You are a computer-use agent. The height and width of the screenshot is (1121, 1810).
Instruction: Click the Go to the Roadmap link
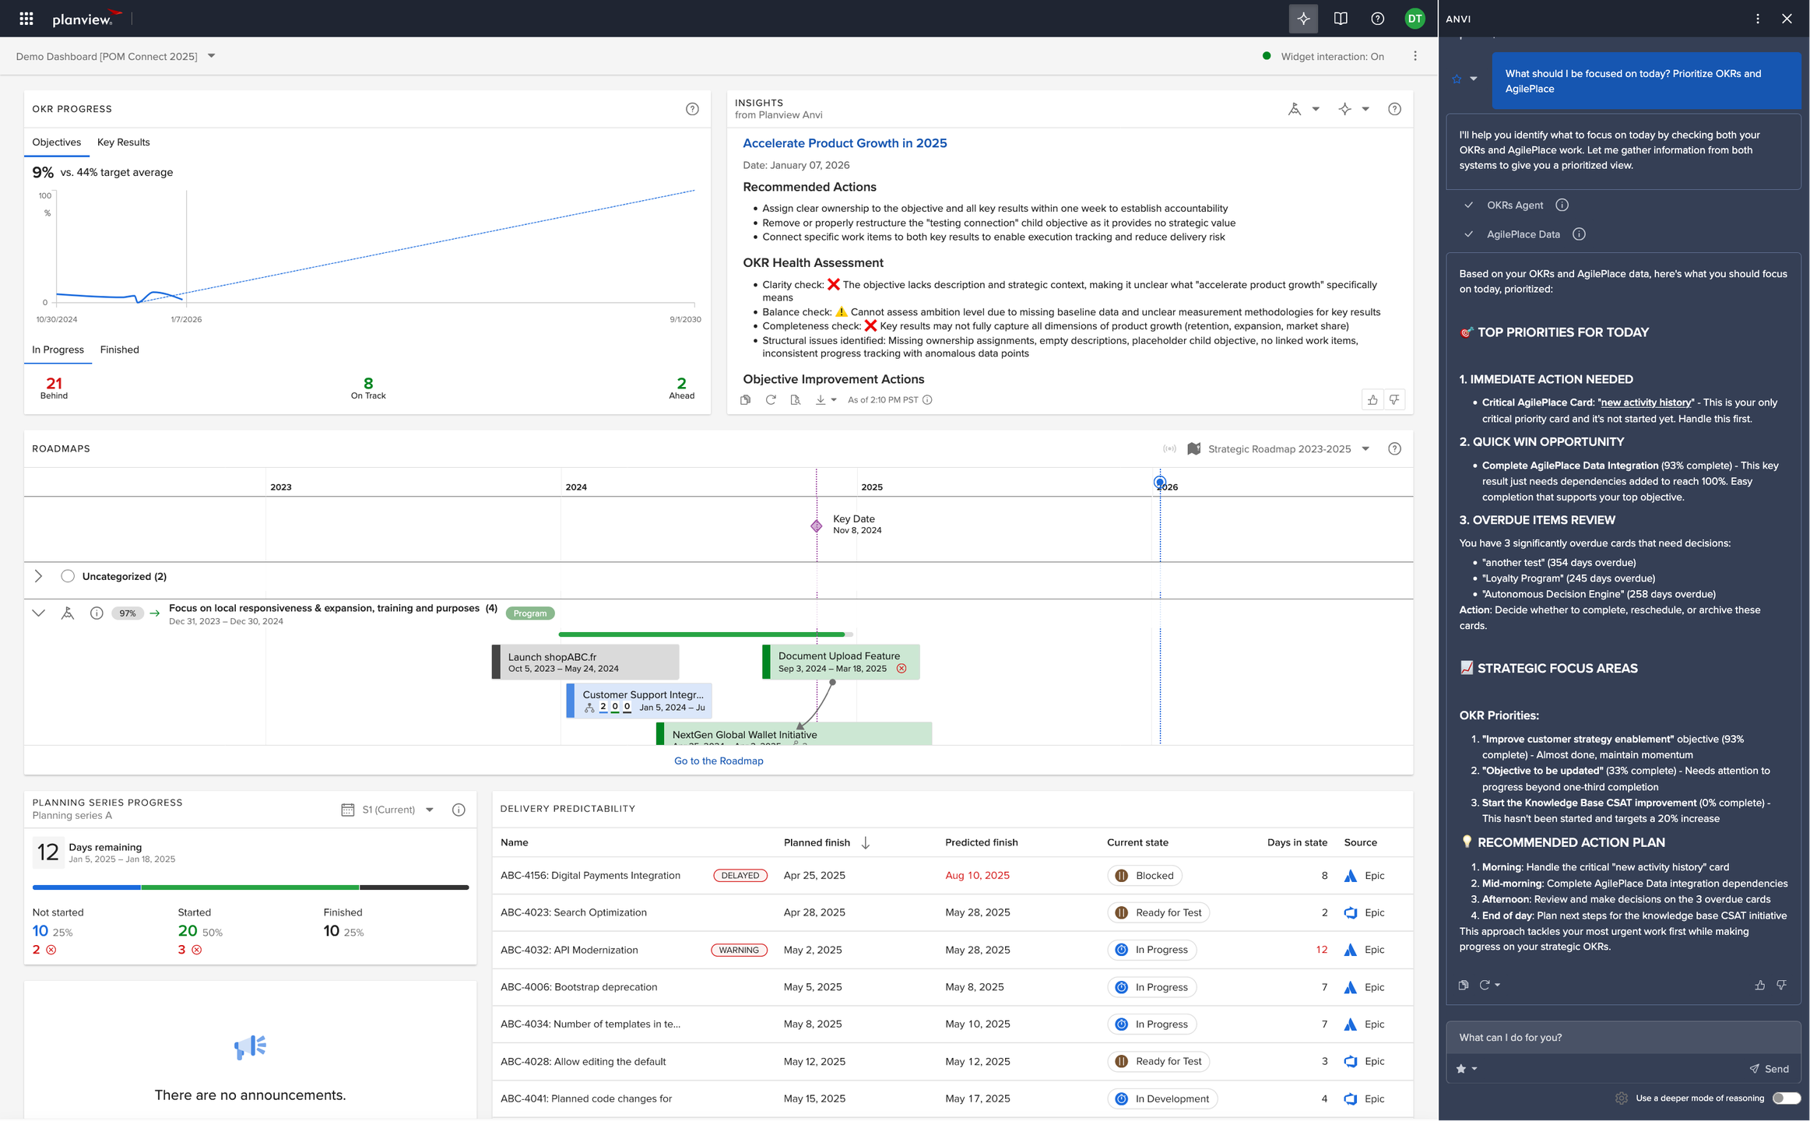[718, 761]
